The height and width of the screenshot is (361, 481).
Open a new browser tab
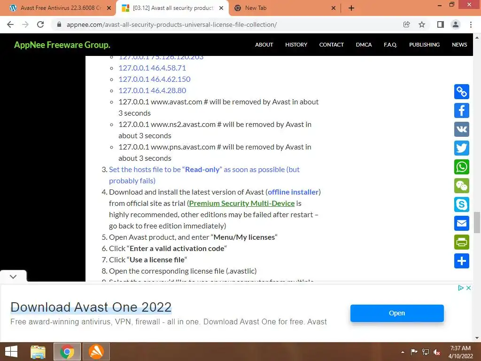click(351, 8)
